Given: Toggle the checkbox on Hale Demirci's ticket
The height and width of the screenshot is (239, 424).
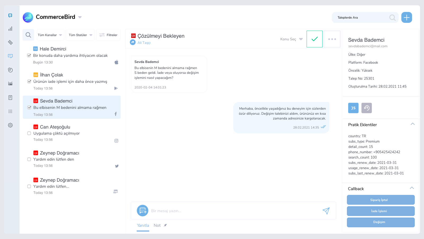Looking at the screenshot, I should 29,56.
